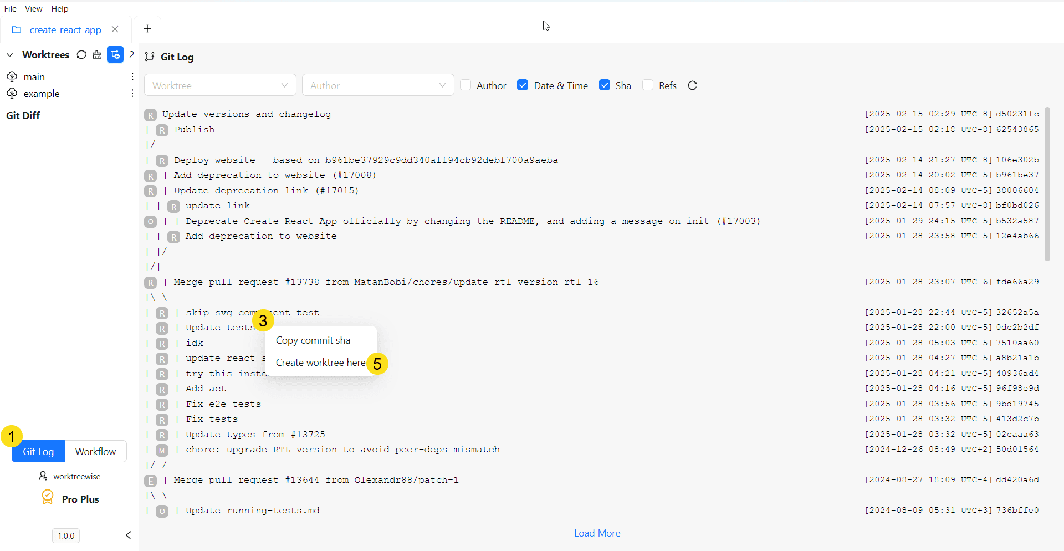This screenshot has width=1064, height=551.
Task: Open the Worktree filter dropdown
Action: 220,85
